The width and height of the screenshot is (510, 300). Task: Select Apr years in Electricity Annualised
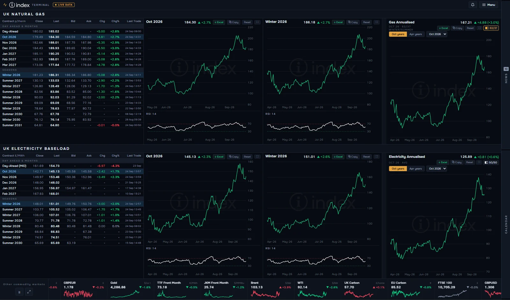click(x=416, y=169)
